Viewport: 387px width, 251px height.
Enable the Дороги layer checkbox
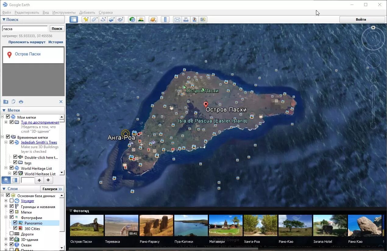pos(12,234)
